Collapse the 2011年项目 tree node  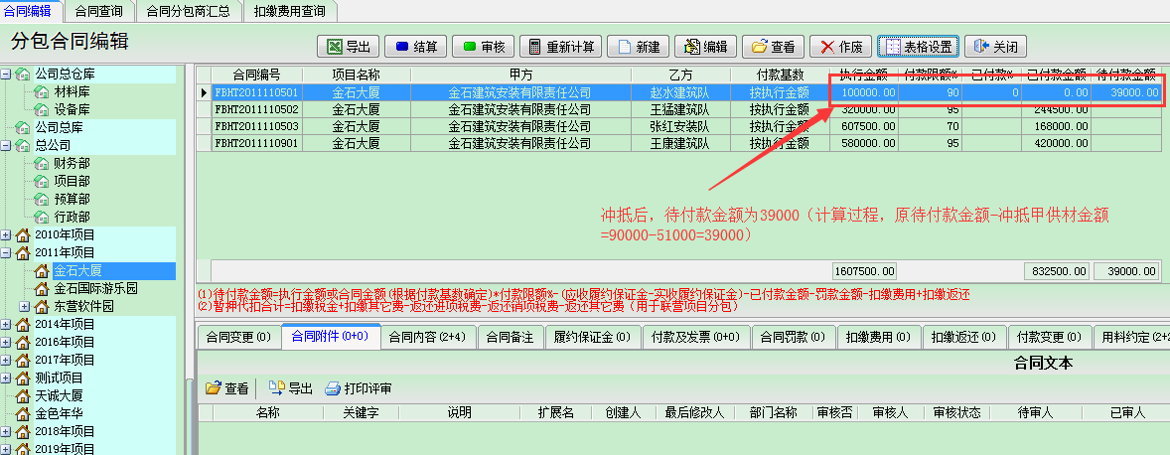tap(7, 253)
